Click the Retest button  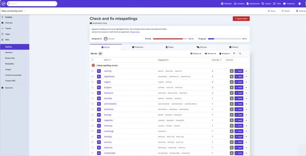point(286,11)
